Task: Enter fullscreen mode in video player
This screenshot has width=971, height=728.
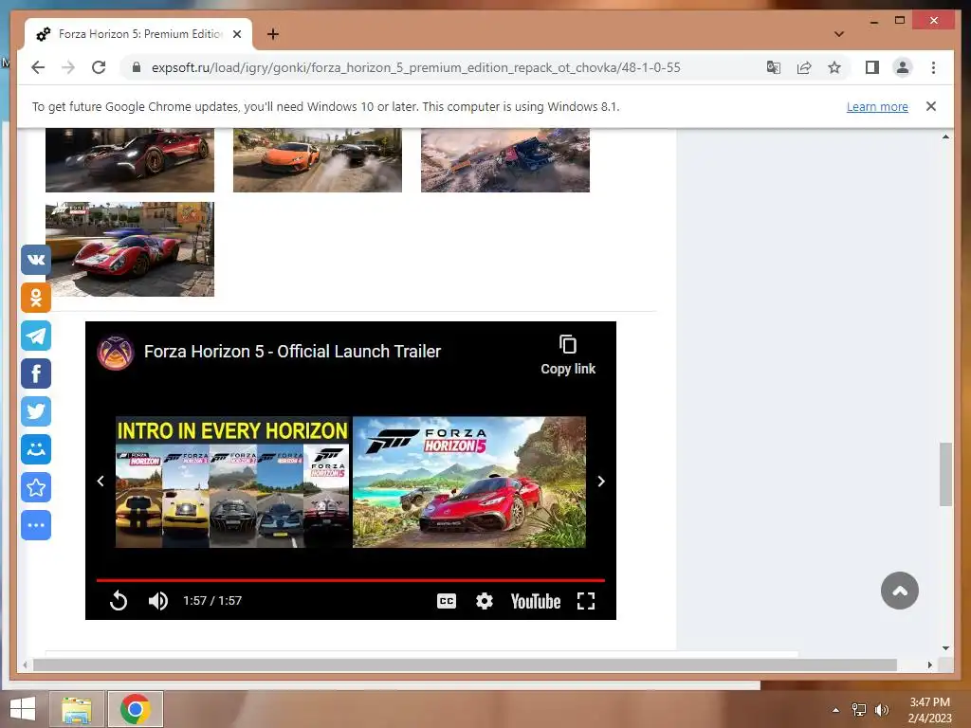Action: tap(586, 601)
